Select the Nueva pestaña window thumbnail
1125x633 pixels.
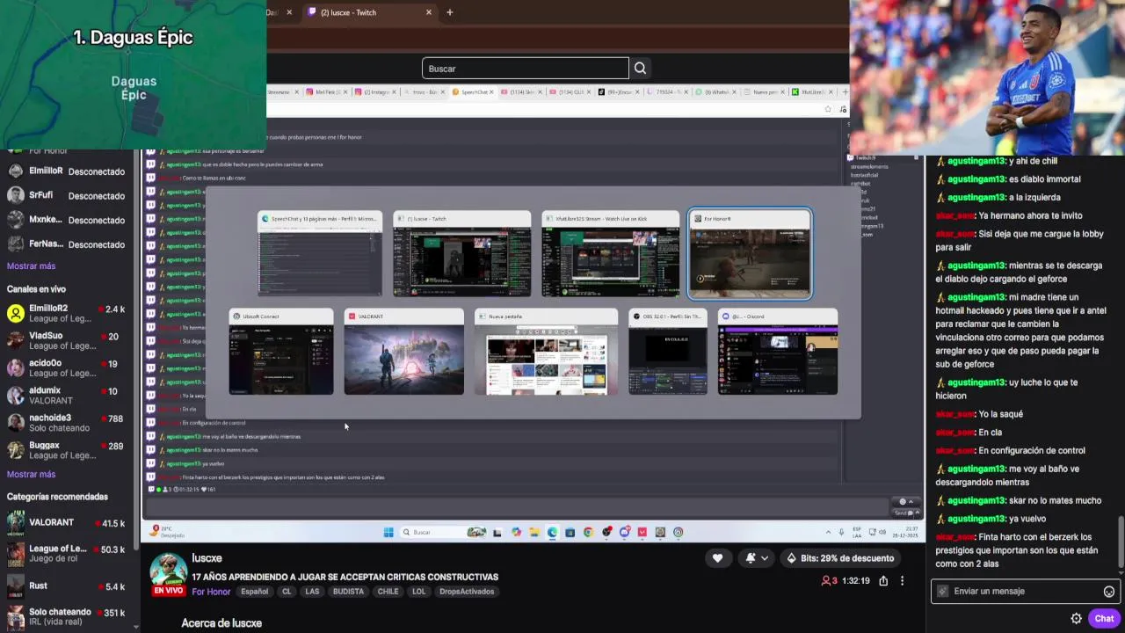pyautogui.click(x=546, y=352)
